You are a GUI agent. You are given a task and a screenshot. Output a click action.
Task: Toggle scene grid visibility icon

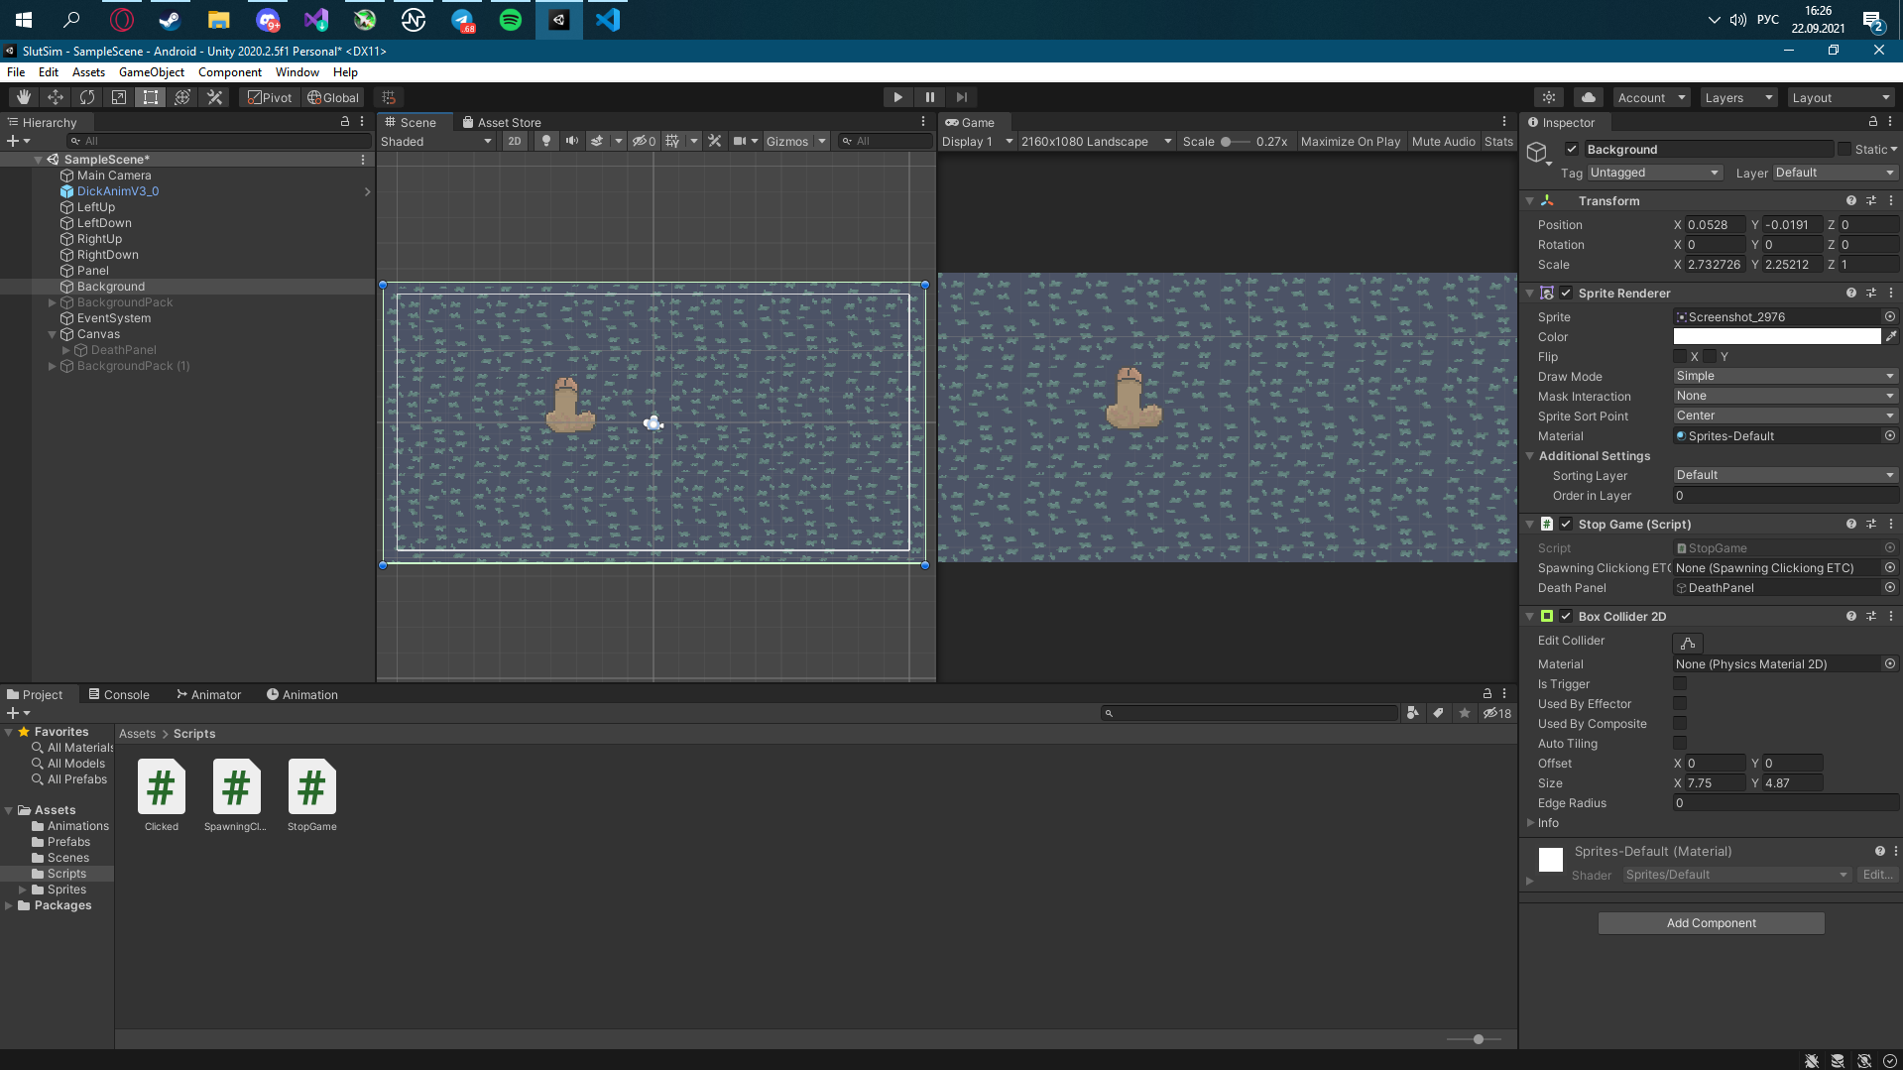point(672,141)
